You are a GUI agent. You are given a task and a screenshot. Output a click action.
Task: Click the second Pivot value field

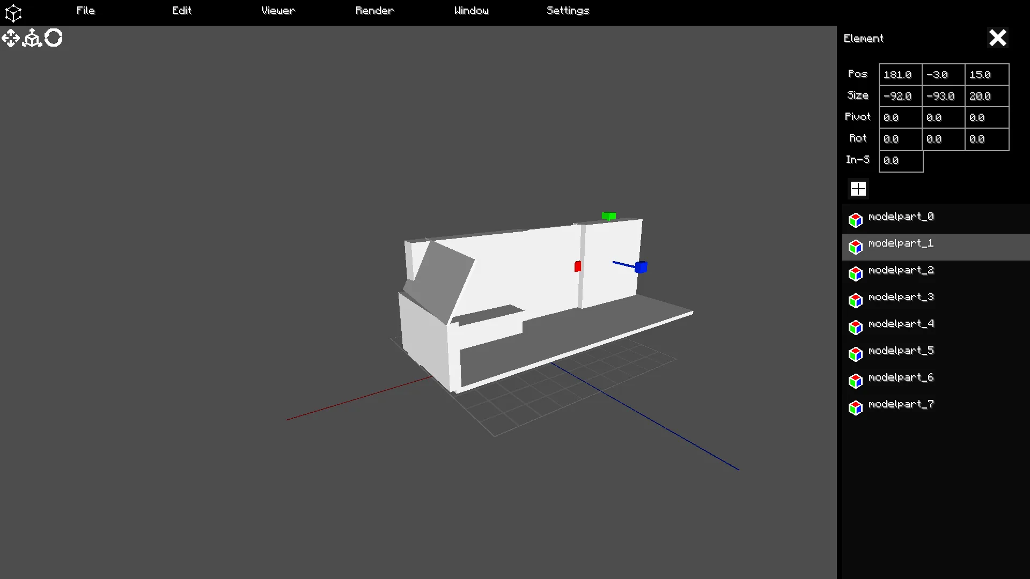pyautogui.click(x=944, y=117)
